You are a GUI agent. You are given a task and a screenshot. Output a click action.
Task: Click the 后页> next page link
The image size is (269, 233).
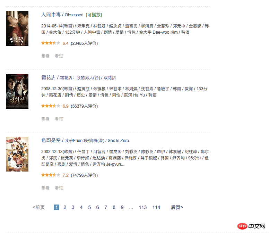pos(177,207)
